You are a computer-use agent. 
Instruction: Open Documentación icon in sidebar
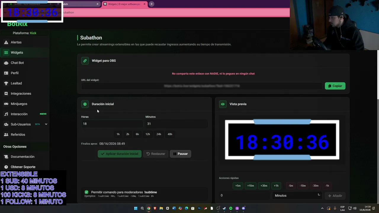(6, 157)
